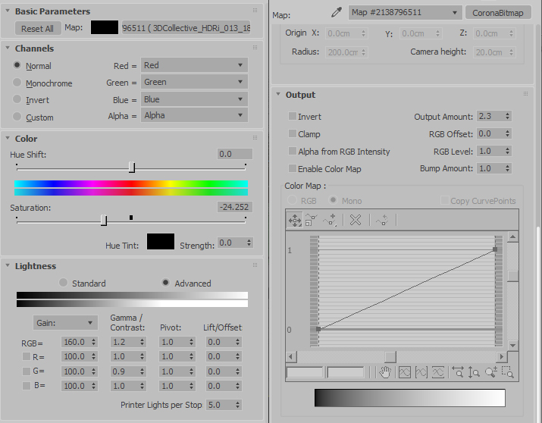Choose the Add Point curve tool
This screenshot has width=542, height=423.
[329, 220]
